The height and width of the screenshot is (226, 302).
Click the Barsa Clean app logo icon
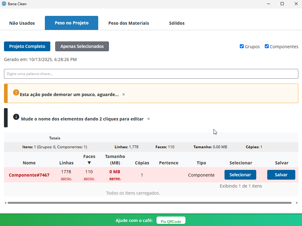click(x=4, y=4)
